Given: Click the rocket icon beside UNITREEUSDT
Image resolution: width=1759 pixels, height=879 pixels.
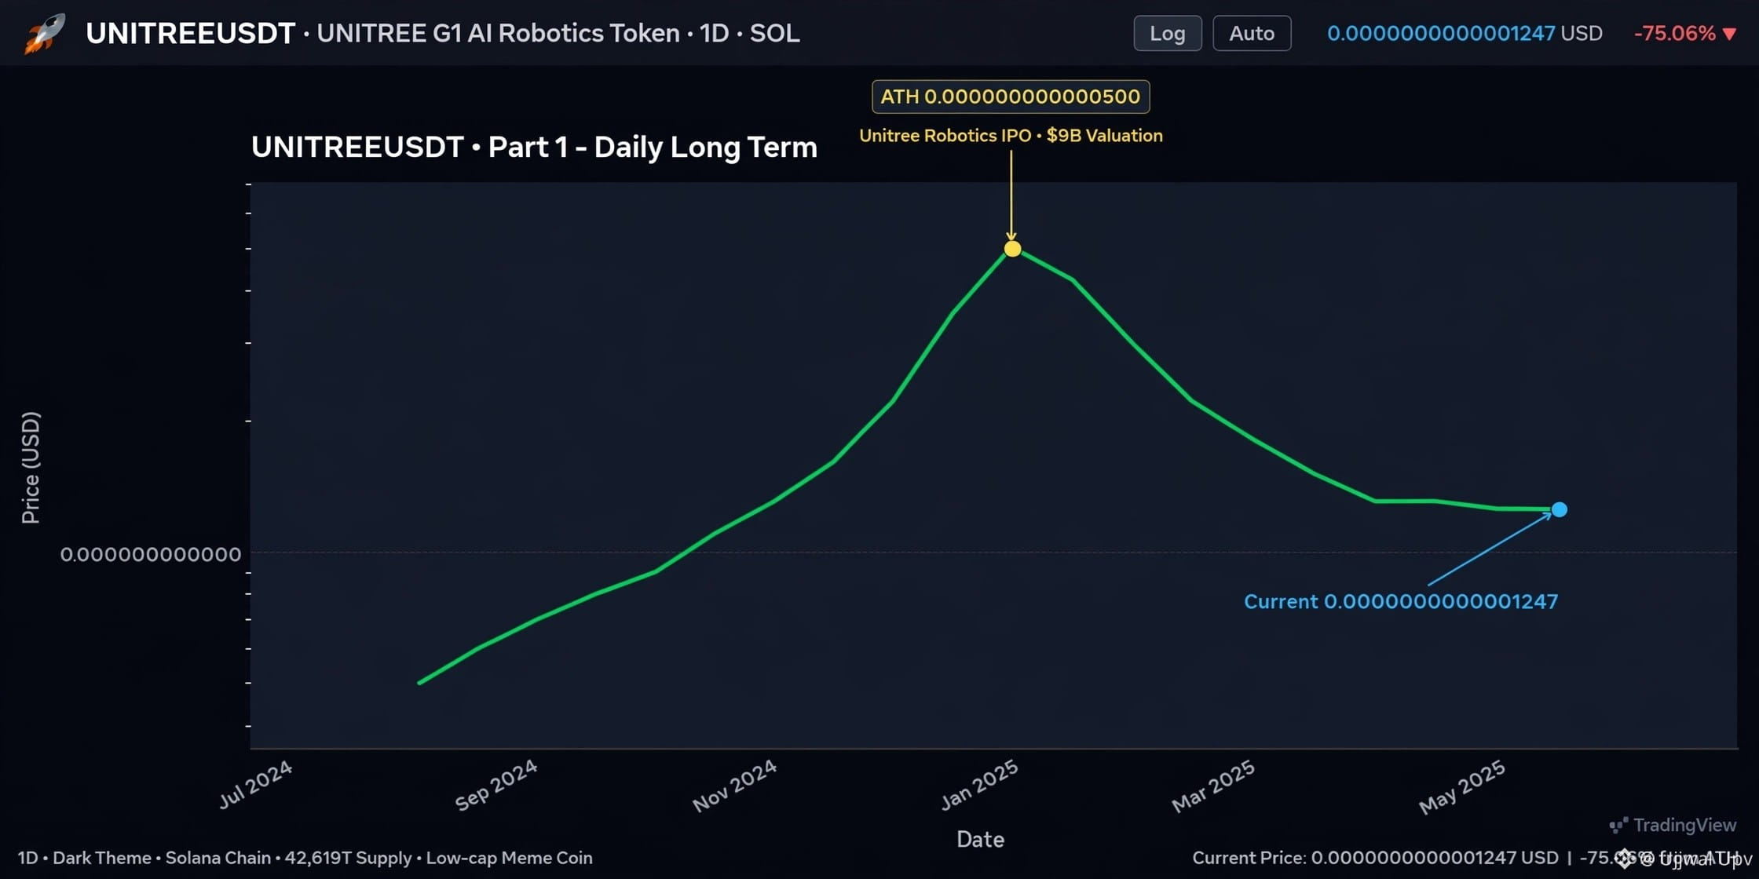Looking at the screenshot, I should pyautogui.click(x=45, y=34).
